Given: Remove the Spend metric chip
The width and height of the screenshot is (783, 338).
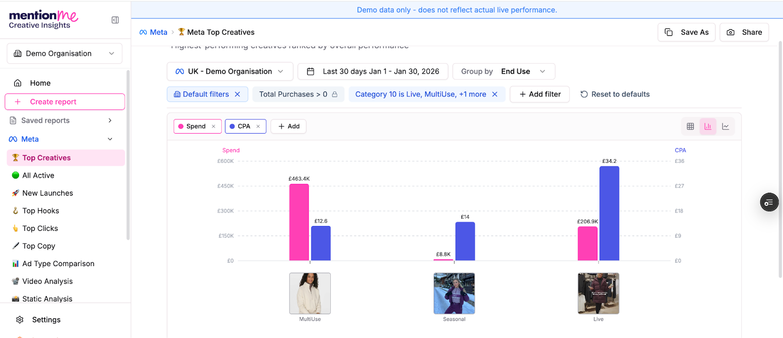Looking at the screenshot, I should [x=213, y=126].
